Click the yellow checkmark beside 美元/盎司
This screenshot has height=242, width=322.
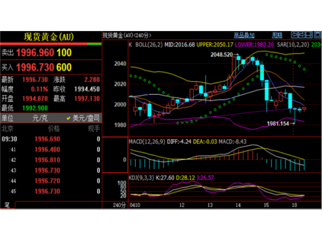point(68,118)
